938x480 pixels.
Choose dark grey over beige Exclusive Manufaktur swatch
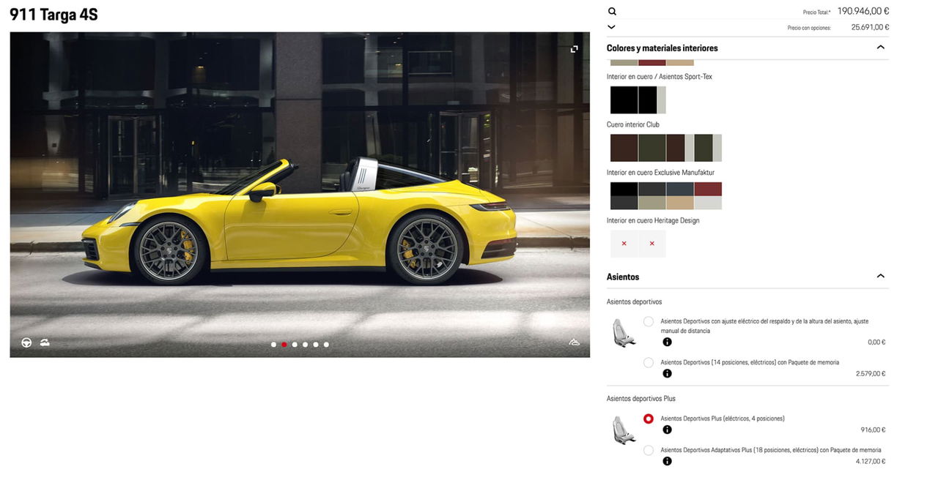pos(652,196)
